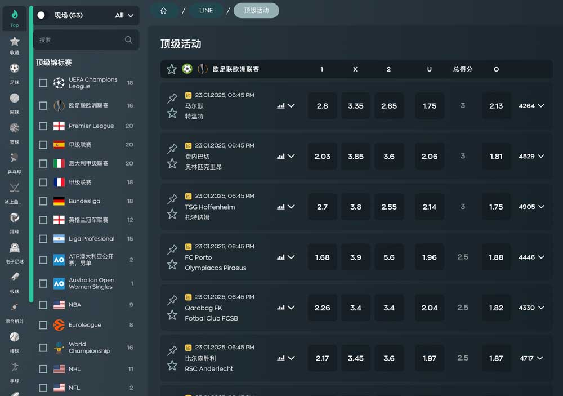The width and height of the screenshot is (563, 396).
Task: Check the UEFA Champions League checkbox
Action: 43,83
